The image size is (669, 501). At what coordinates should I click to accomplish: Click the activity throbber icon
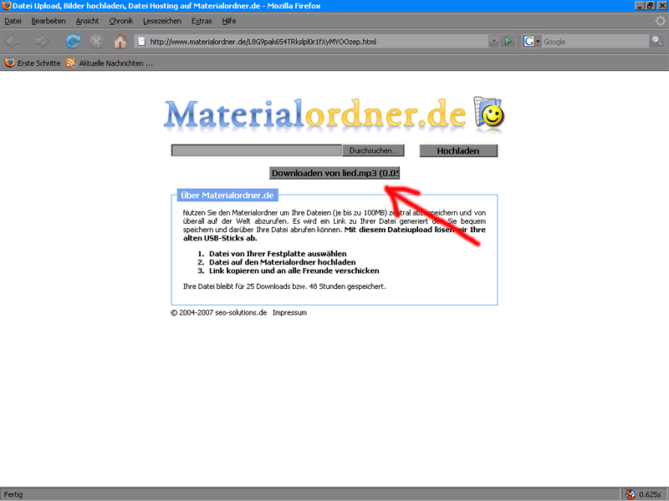[x=660, y=21]
